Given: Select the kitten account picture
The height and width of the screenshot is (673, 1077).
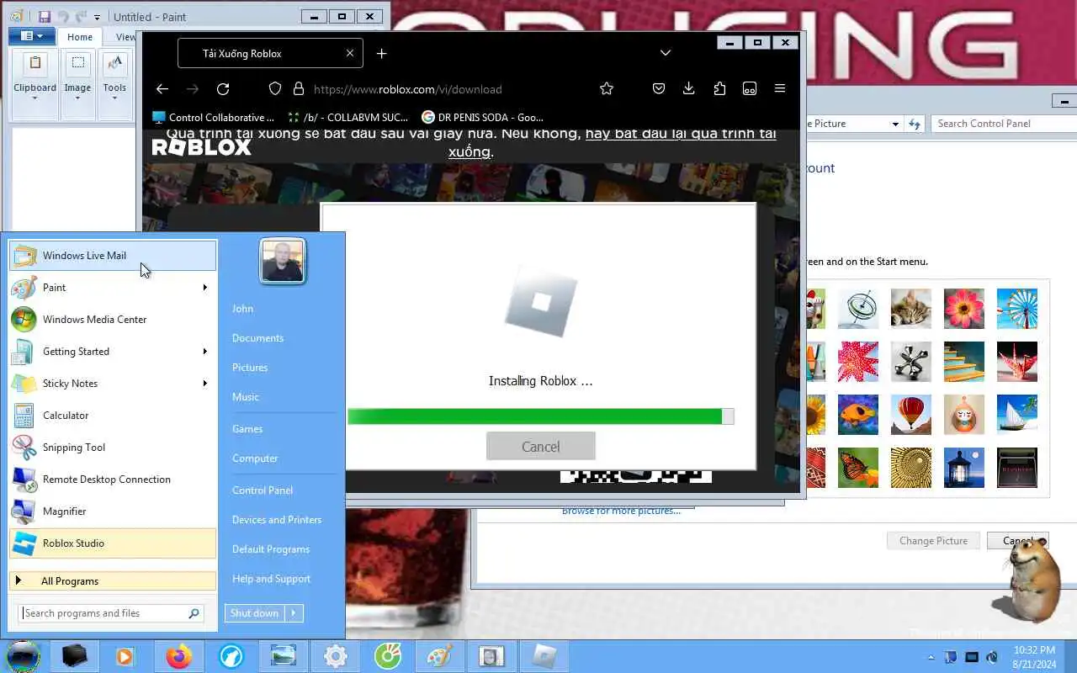Looking at the screenshot, I should click(911, 309).
